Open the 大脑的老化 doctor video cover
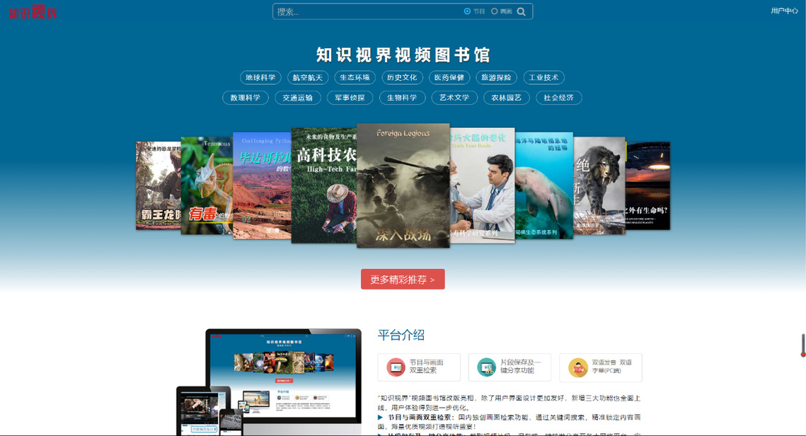This screenshot has width=806, height=436. pyautogui.click(x=482, y=185)
